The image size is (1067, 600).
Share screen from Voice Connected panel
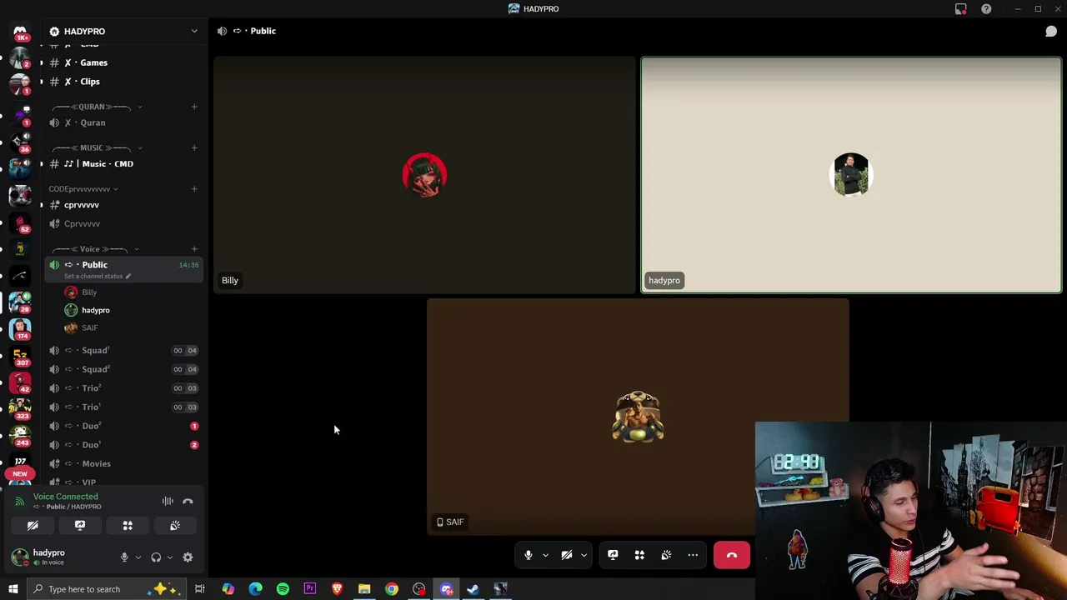coord(80,526)
